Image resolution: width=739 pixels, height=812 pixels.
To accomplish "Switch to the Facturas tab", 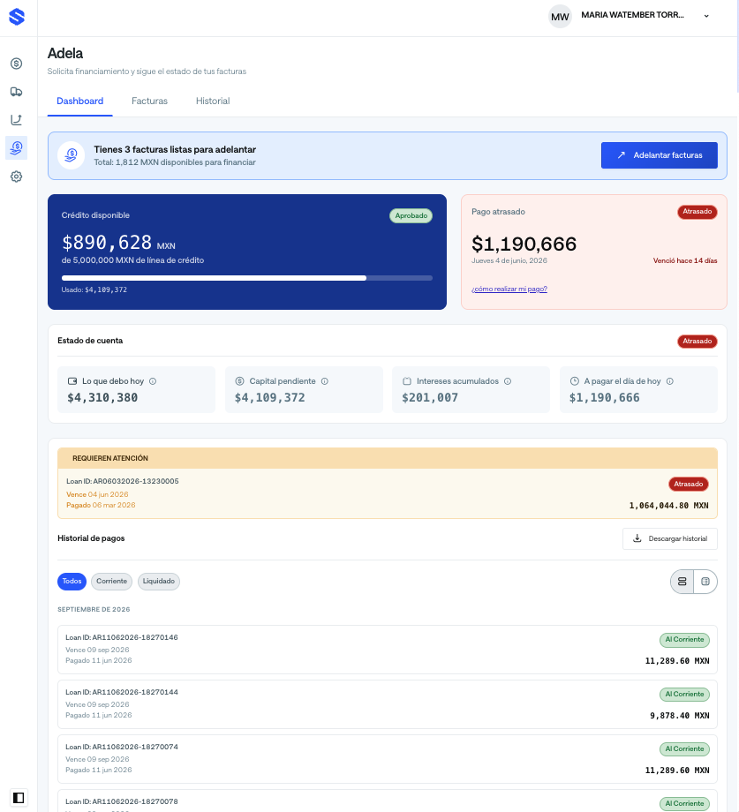I will click(150, 101).
